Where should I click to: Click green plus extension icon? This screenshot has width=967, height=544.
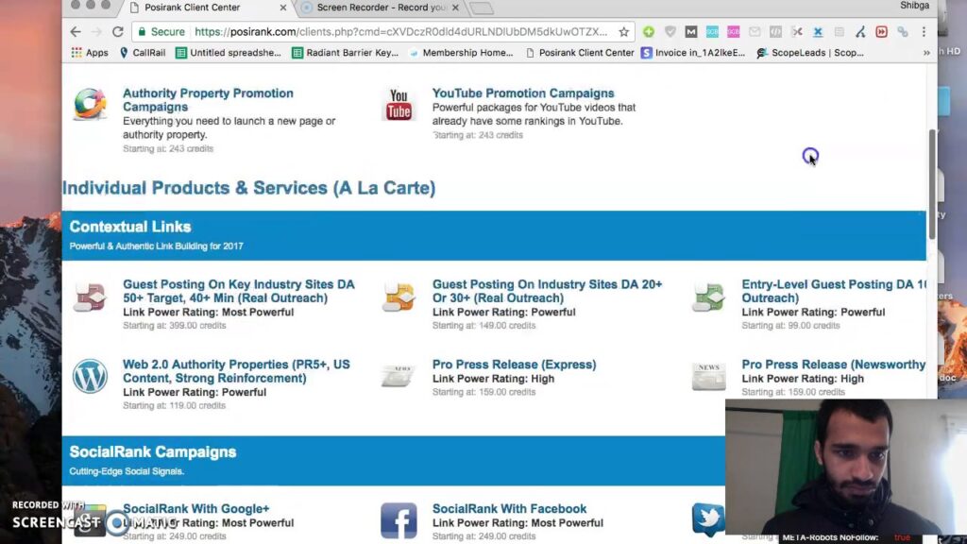coord(648,31)
